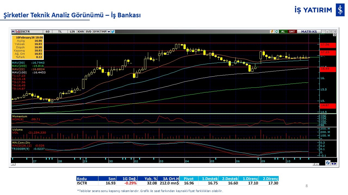Select the TMP template menu item
This screenshot has height=195, width=348.
[x=103, y=32]
